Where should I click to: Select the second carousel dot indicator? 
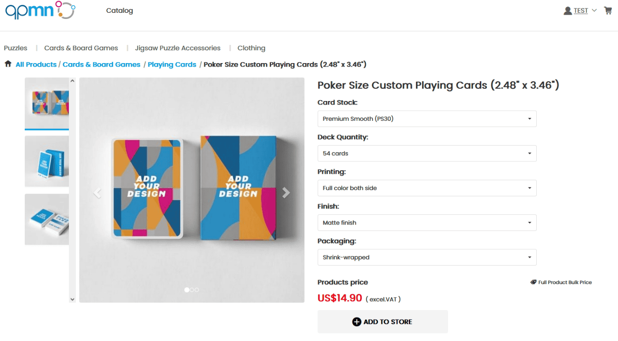[192, 290]
